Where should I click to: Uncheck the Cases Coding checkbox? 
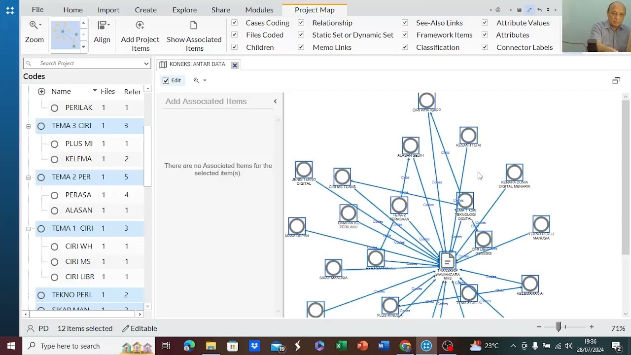235,23
